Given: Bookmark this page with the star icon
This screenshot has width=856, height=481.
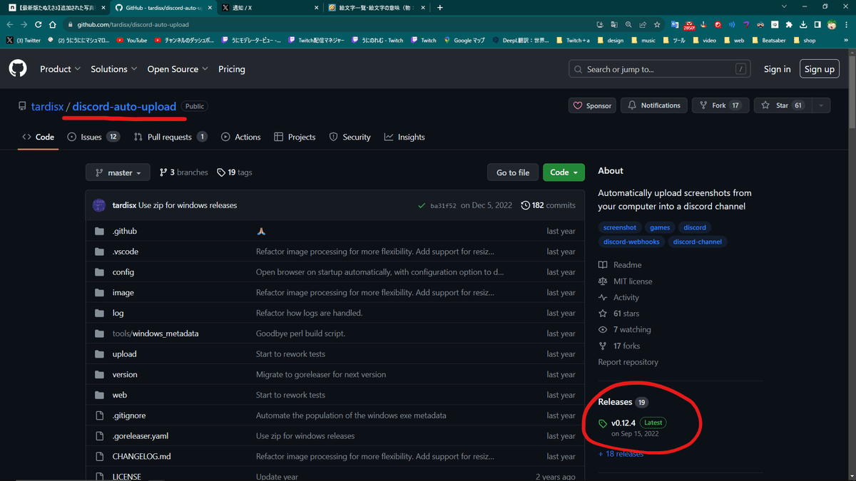Looking at the screenshot, I should [x=657, y=24].
